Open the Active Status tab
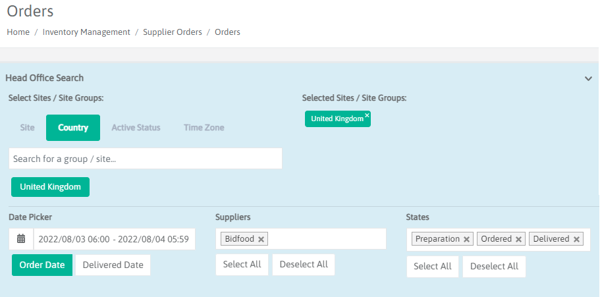 click(x=136, y=128)
